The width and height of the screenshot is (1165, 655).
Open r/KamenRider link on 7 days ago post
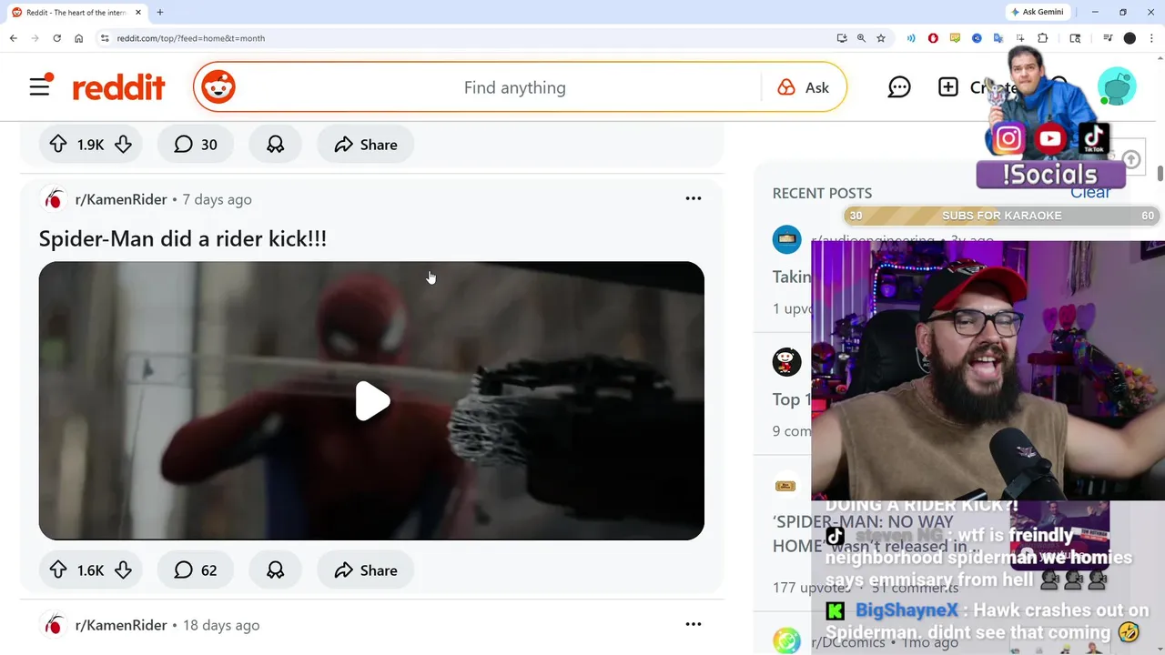121,199
